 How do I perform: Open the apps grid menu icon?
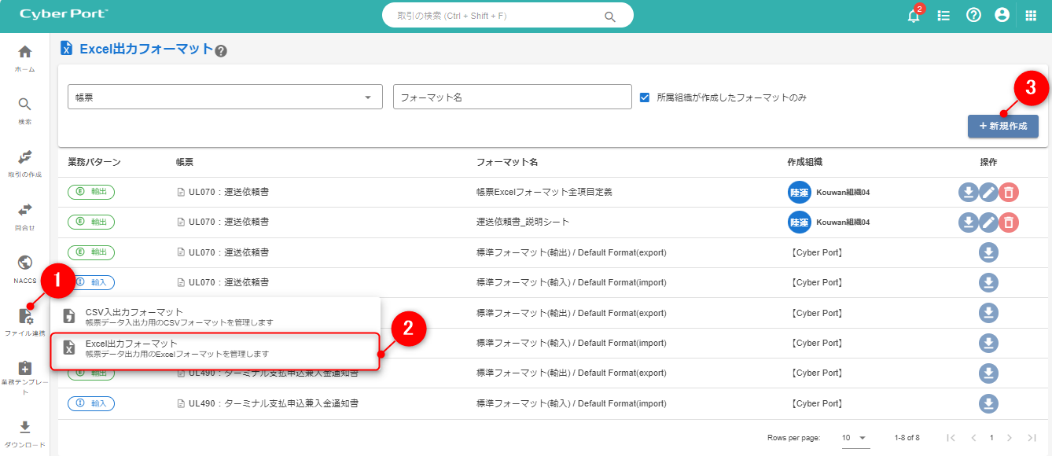1032,15
